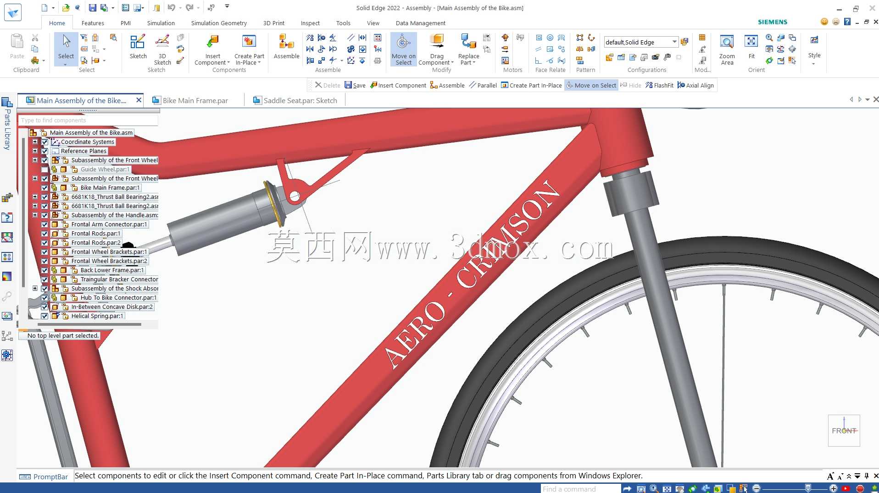Click Save in the command bar

click(x=355, y=85)
